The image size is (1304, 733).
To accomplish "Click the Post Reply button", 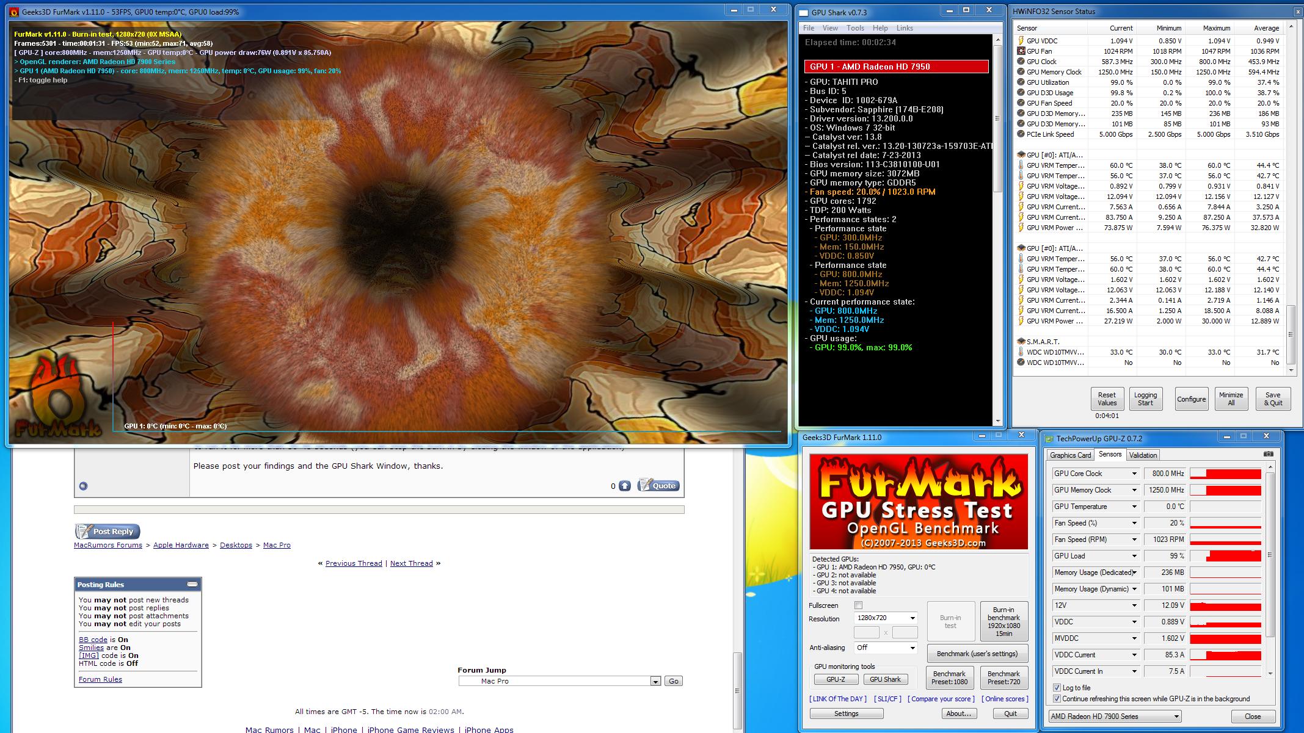I will pos(107,532).
